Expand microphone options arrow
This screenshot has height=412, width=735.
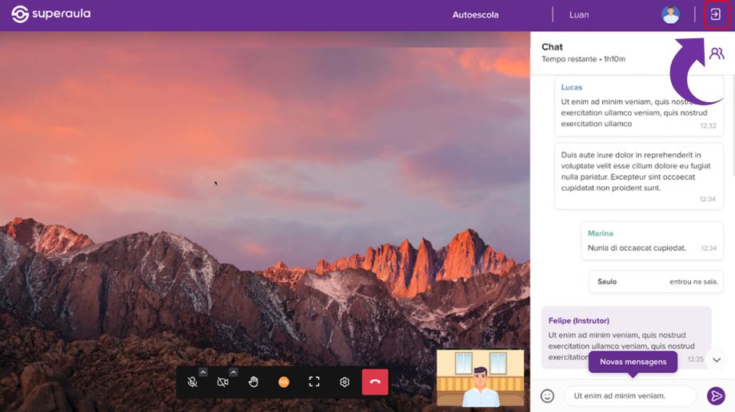click(x=203, y=372)
